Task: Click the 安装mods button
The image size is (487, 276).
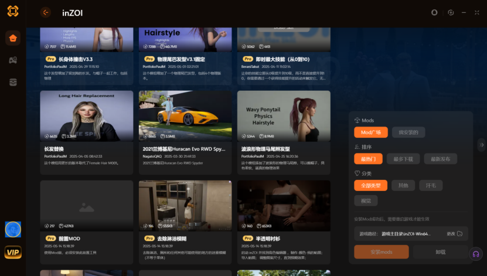Action: (382, 252)
